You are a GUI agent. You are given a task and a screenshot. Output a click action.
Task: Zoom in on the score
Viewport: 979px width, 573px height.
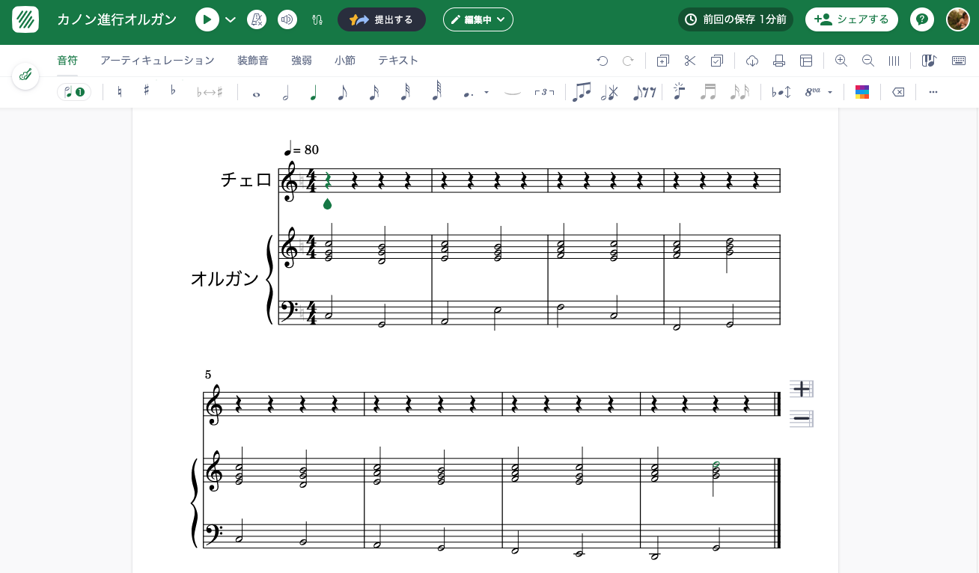pyautogui.click(x=841, y=61)
